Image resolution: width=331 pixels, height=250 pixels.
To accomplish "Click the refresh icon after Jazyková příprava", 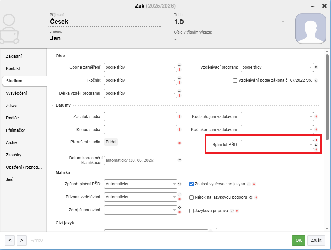I will coord(232,211).
